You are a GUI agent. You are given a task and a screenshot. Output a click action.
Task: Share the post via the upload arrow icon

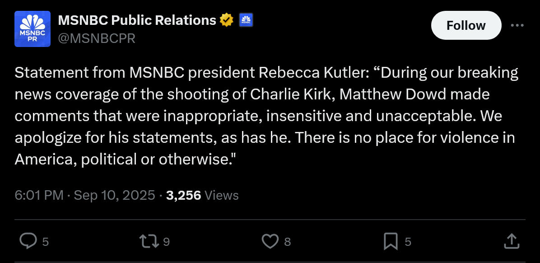click(511, 241)
